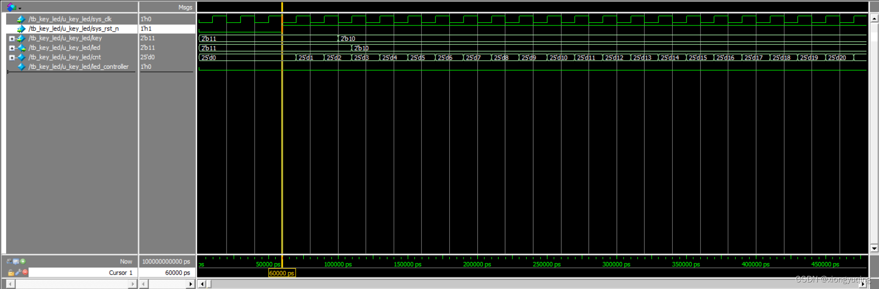Toggle the Cursor 1 lock icon
This screenshot has width=879, height=289.
tap(11, 273)
